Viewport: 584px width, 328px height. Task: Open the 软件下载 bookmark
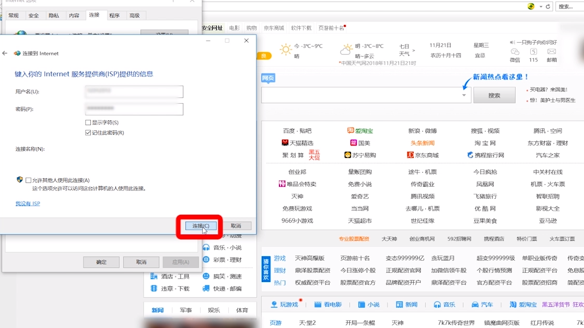(x=301, y=28)
